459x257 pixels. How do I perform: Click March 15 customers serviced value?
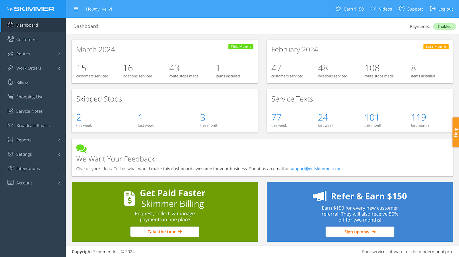click(81, 68)
